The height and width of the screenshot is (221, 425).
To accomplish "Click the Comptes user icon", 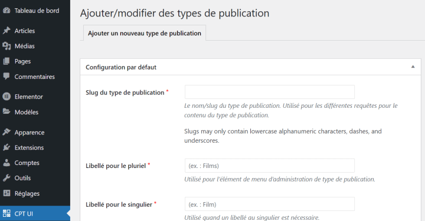I will pyautogui.click(x=6, y=163).
